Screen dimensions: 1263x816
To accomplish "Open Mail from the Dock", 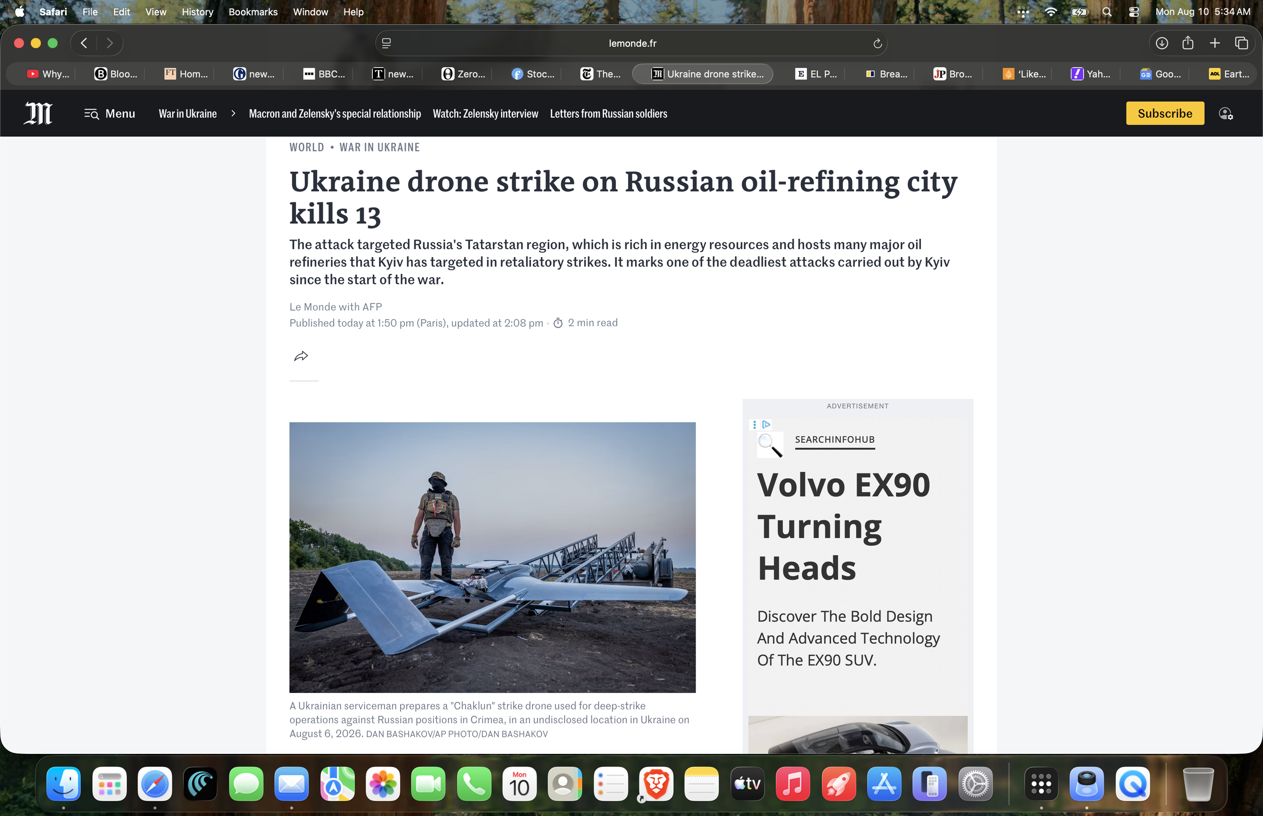I will click(292, 784).
